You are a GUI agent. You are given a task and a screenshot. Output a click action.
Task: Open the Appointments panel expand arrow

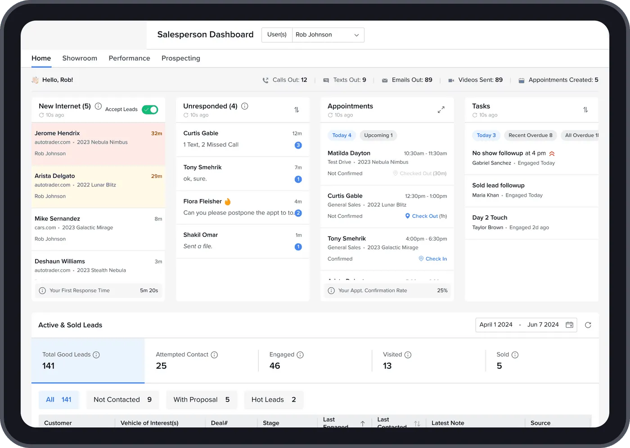(441, 109)
